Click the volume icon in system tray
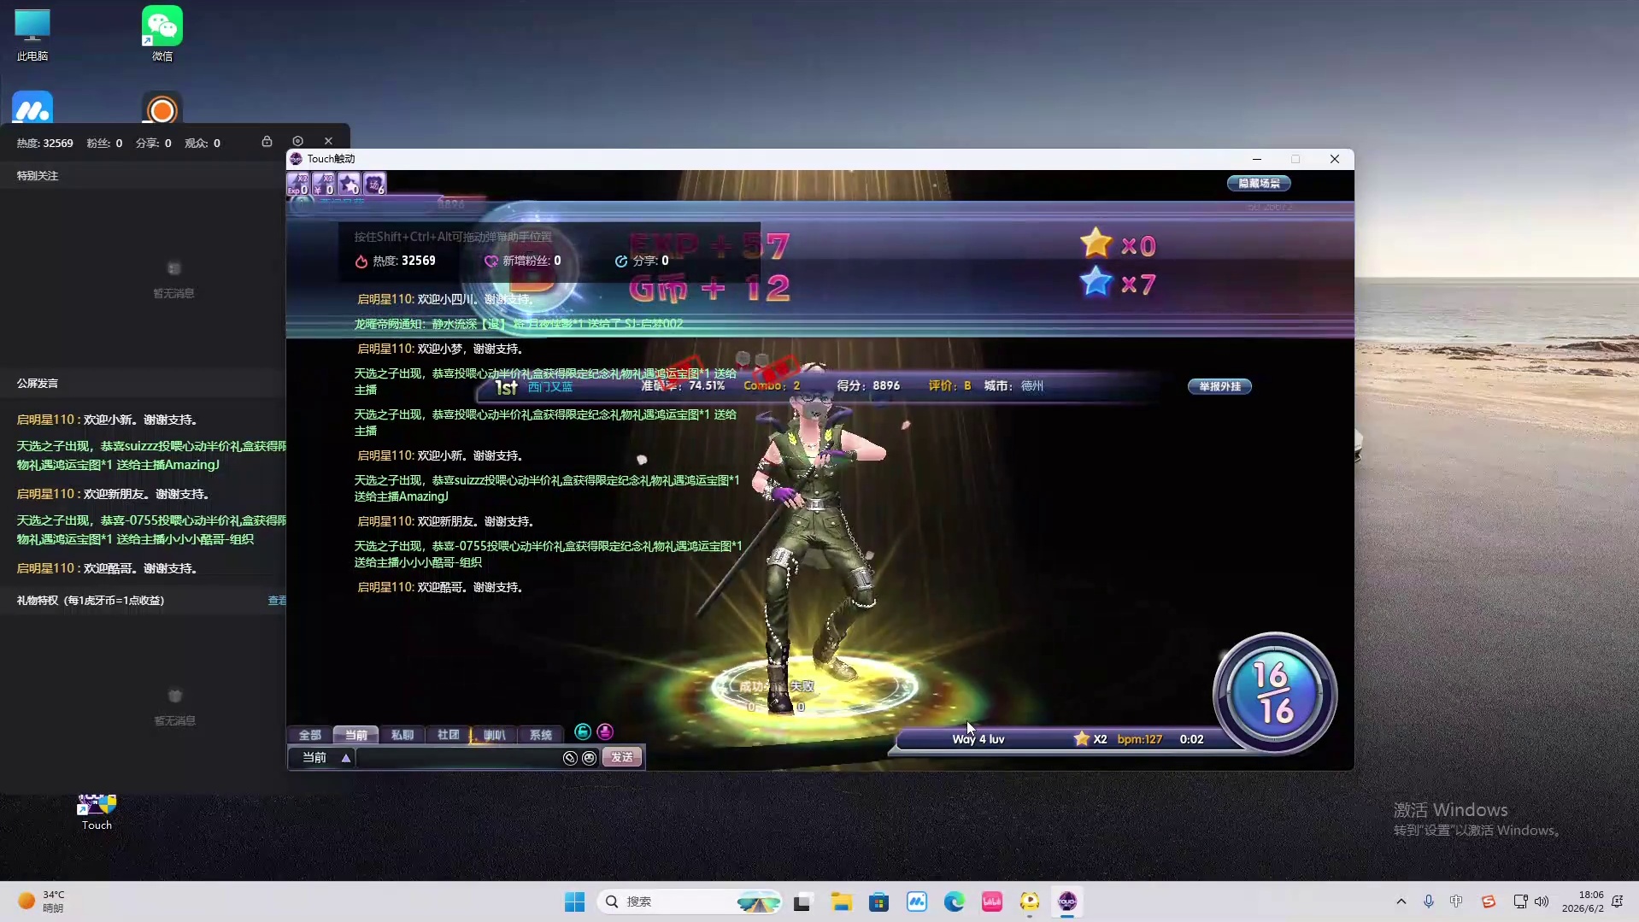 click(1542, 901)
